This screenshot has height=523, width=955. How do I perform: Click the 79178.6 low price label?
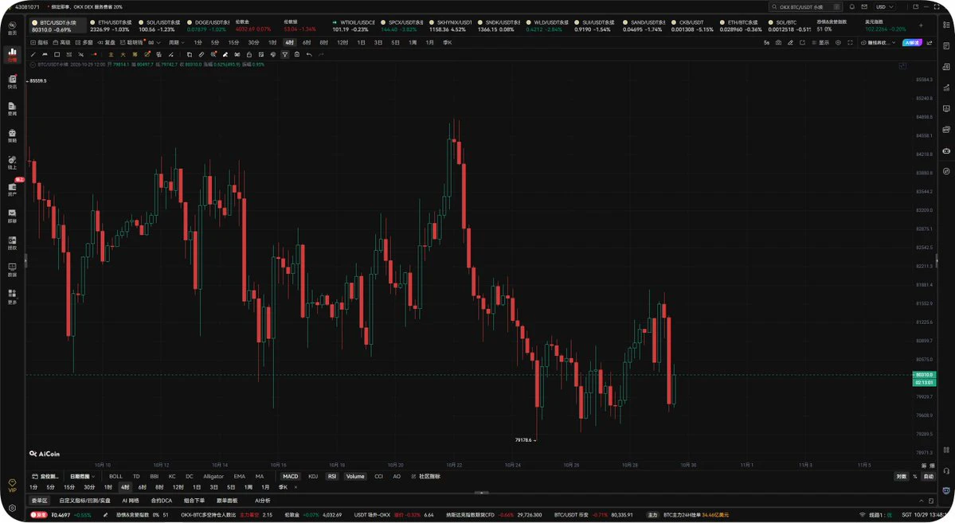pyautogui.click(x=523, y=439)
